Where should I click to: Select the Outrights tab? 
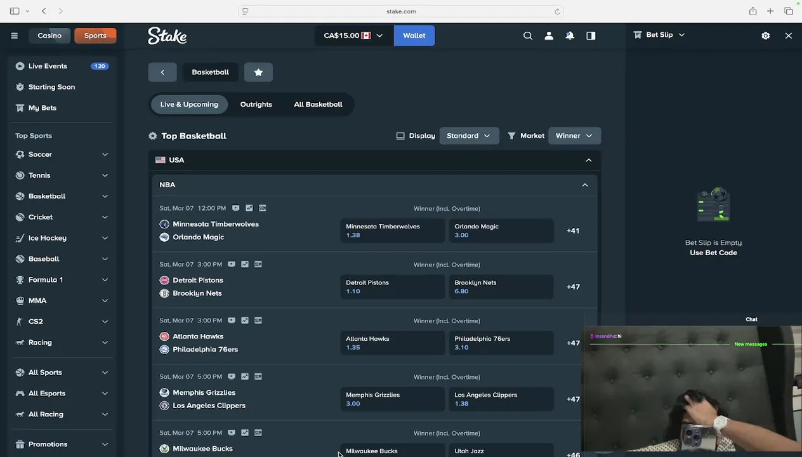click(x=256, y=104)
